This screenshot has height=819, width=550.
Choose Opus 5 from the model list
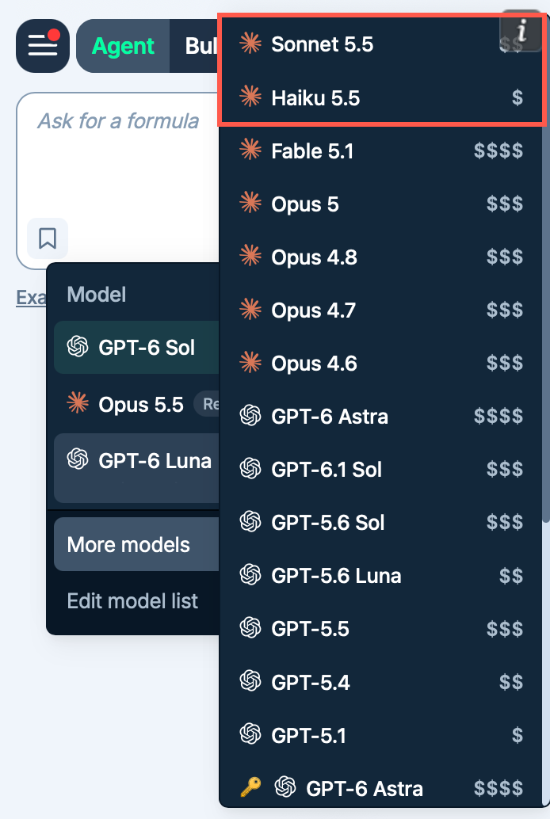point(381,204)
